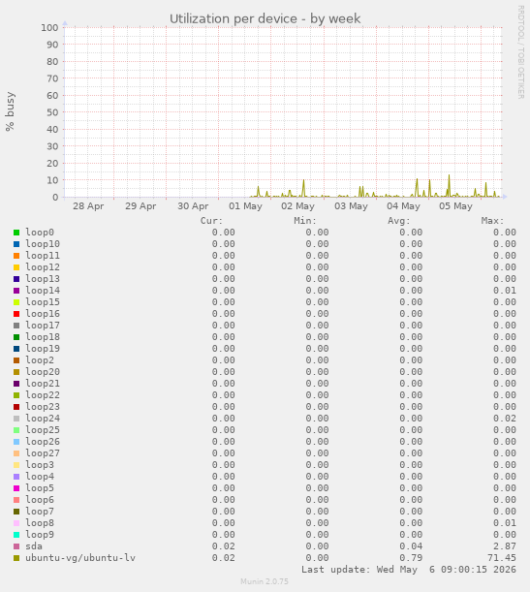The height and width of the screenshot is (592, 530).
Task: Click the tallest 05 May utilization spike
Action: tap(449, 185)
